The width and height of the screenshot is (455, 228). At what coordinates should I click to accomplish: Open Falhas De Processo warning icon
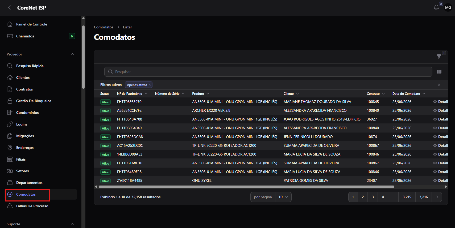tap(10, 206)
